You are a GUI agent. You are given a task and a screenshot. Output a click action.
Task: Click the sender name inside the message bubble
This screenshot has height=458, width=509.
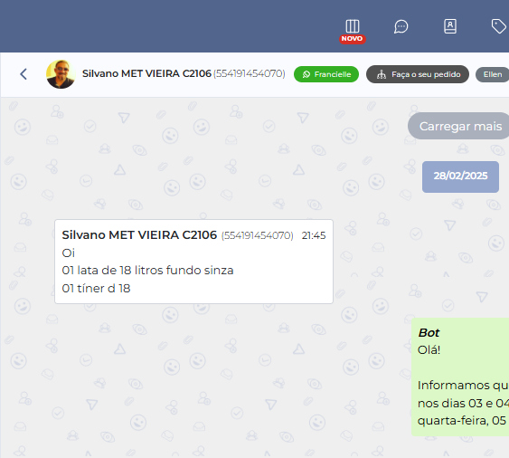[x=139, y=235]
